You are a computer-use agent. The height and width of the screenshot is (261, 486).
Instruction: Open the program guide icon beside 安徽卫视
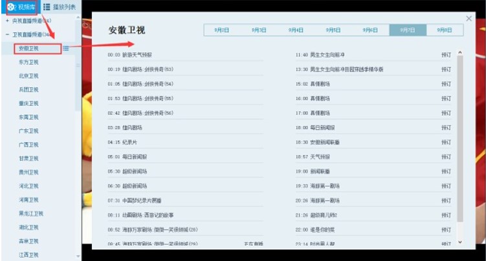66,48
